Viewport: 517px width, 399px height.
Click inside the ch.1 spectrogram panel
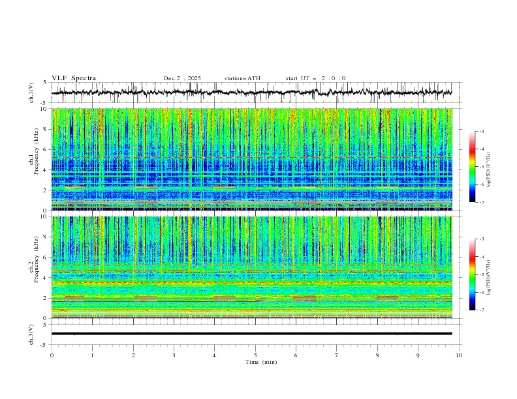coord(251,159)
